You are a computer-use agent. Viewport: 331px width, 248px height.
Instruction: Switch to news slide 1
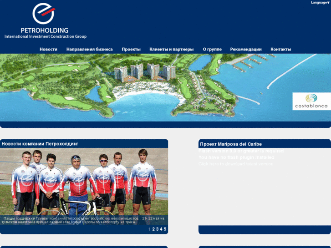(149, 229)
